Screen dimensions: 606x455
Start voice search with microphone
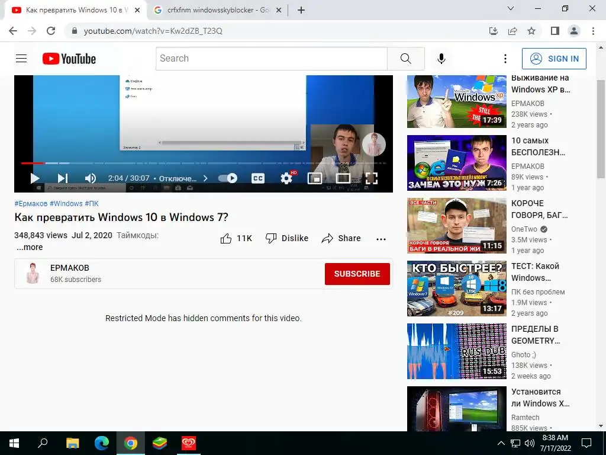pyautogui.click(x=441, y=59)
